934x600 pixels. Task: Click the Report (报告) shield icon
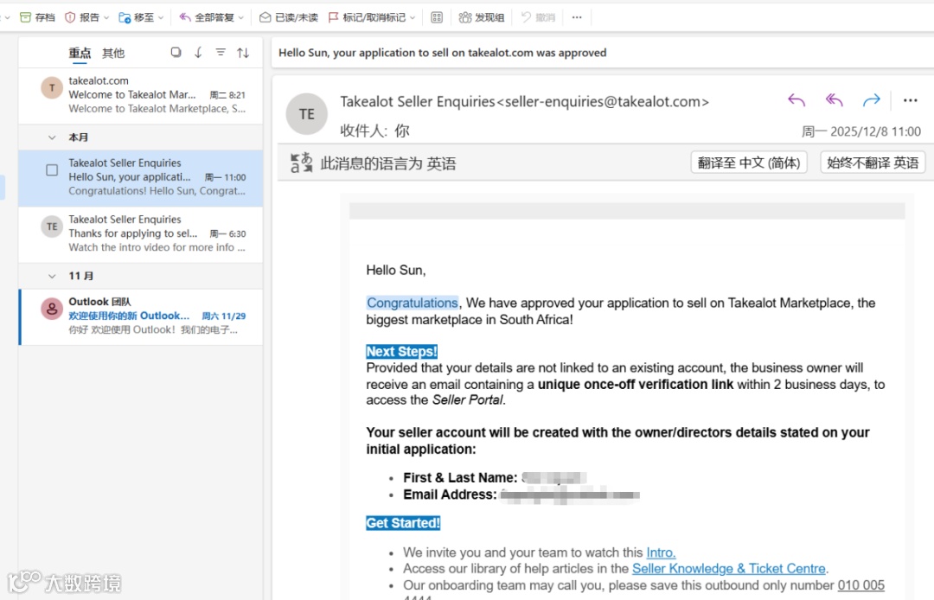point(70,17)
